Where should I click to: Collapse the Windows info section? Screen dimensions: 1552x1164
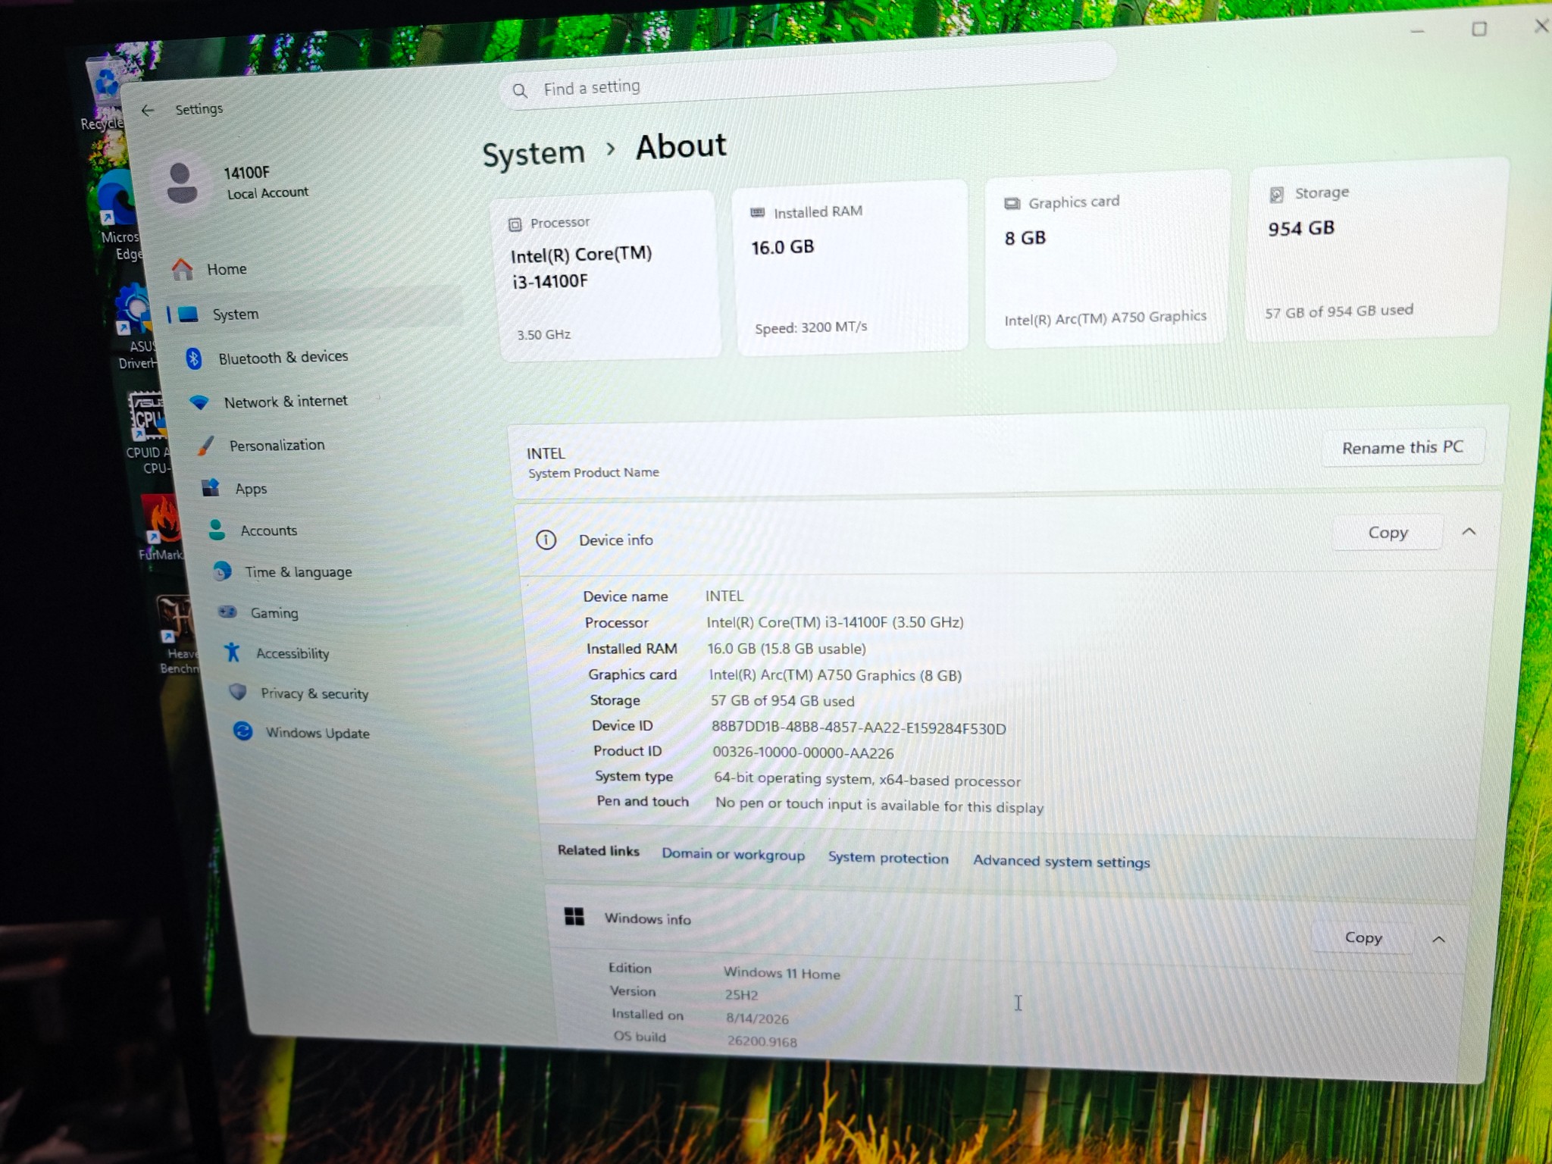[x=1438, y=940]
